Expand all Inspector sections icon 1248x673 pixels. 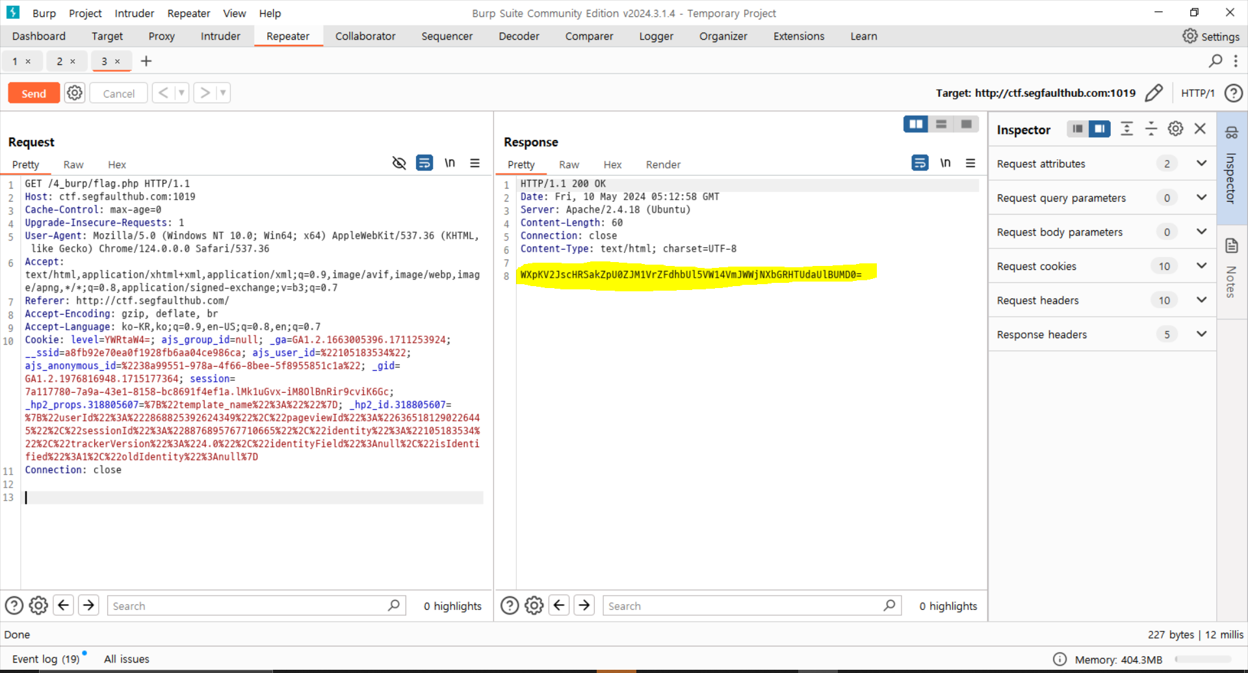coord(1126,129)
